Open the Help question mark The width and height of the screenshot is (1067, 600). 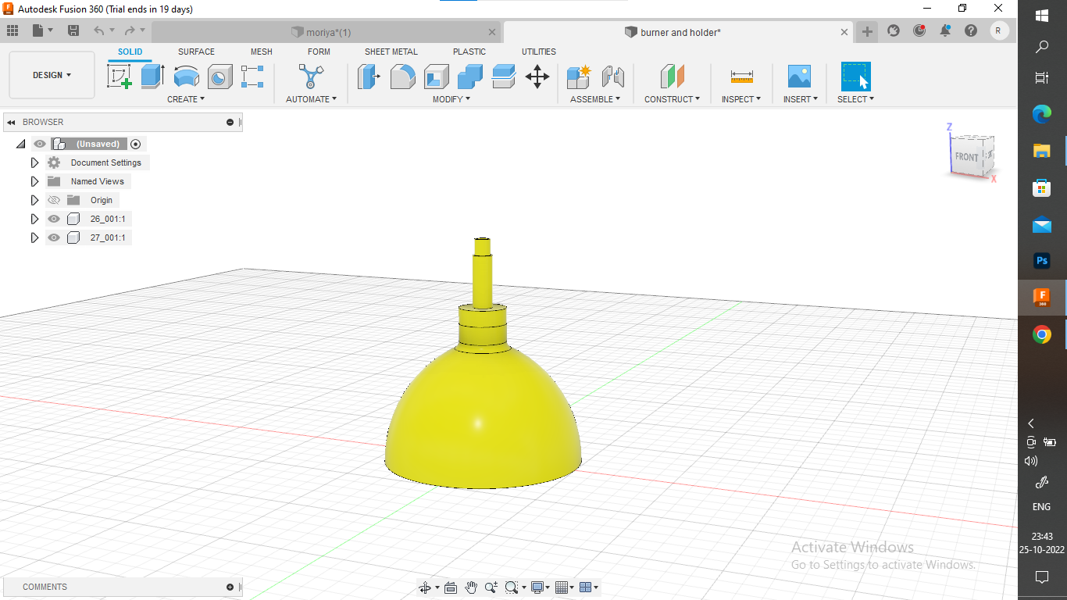click(x=971, y=31)
